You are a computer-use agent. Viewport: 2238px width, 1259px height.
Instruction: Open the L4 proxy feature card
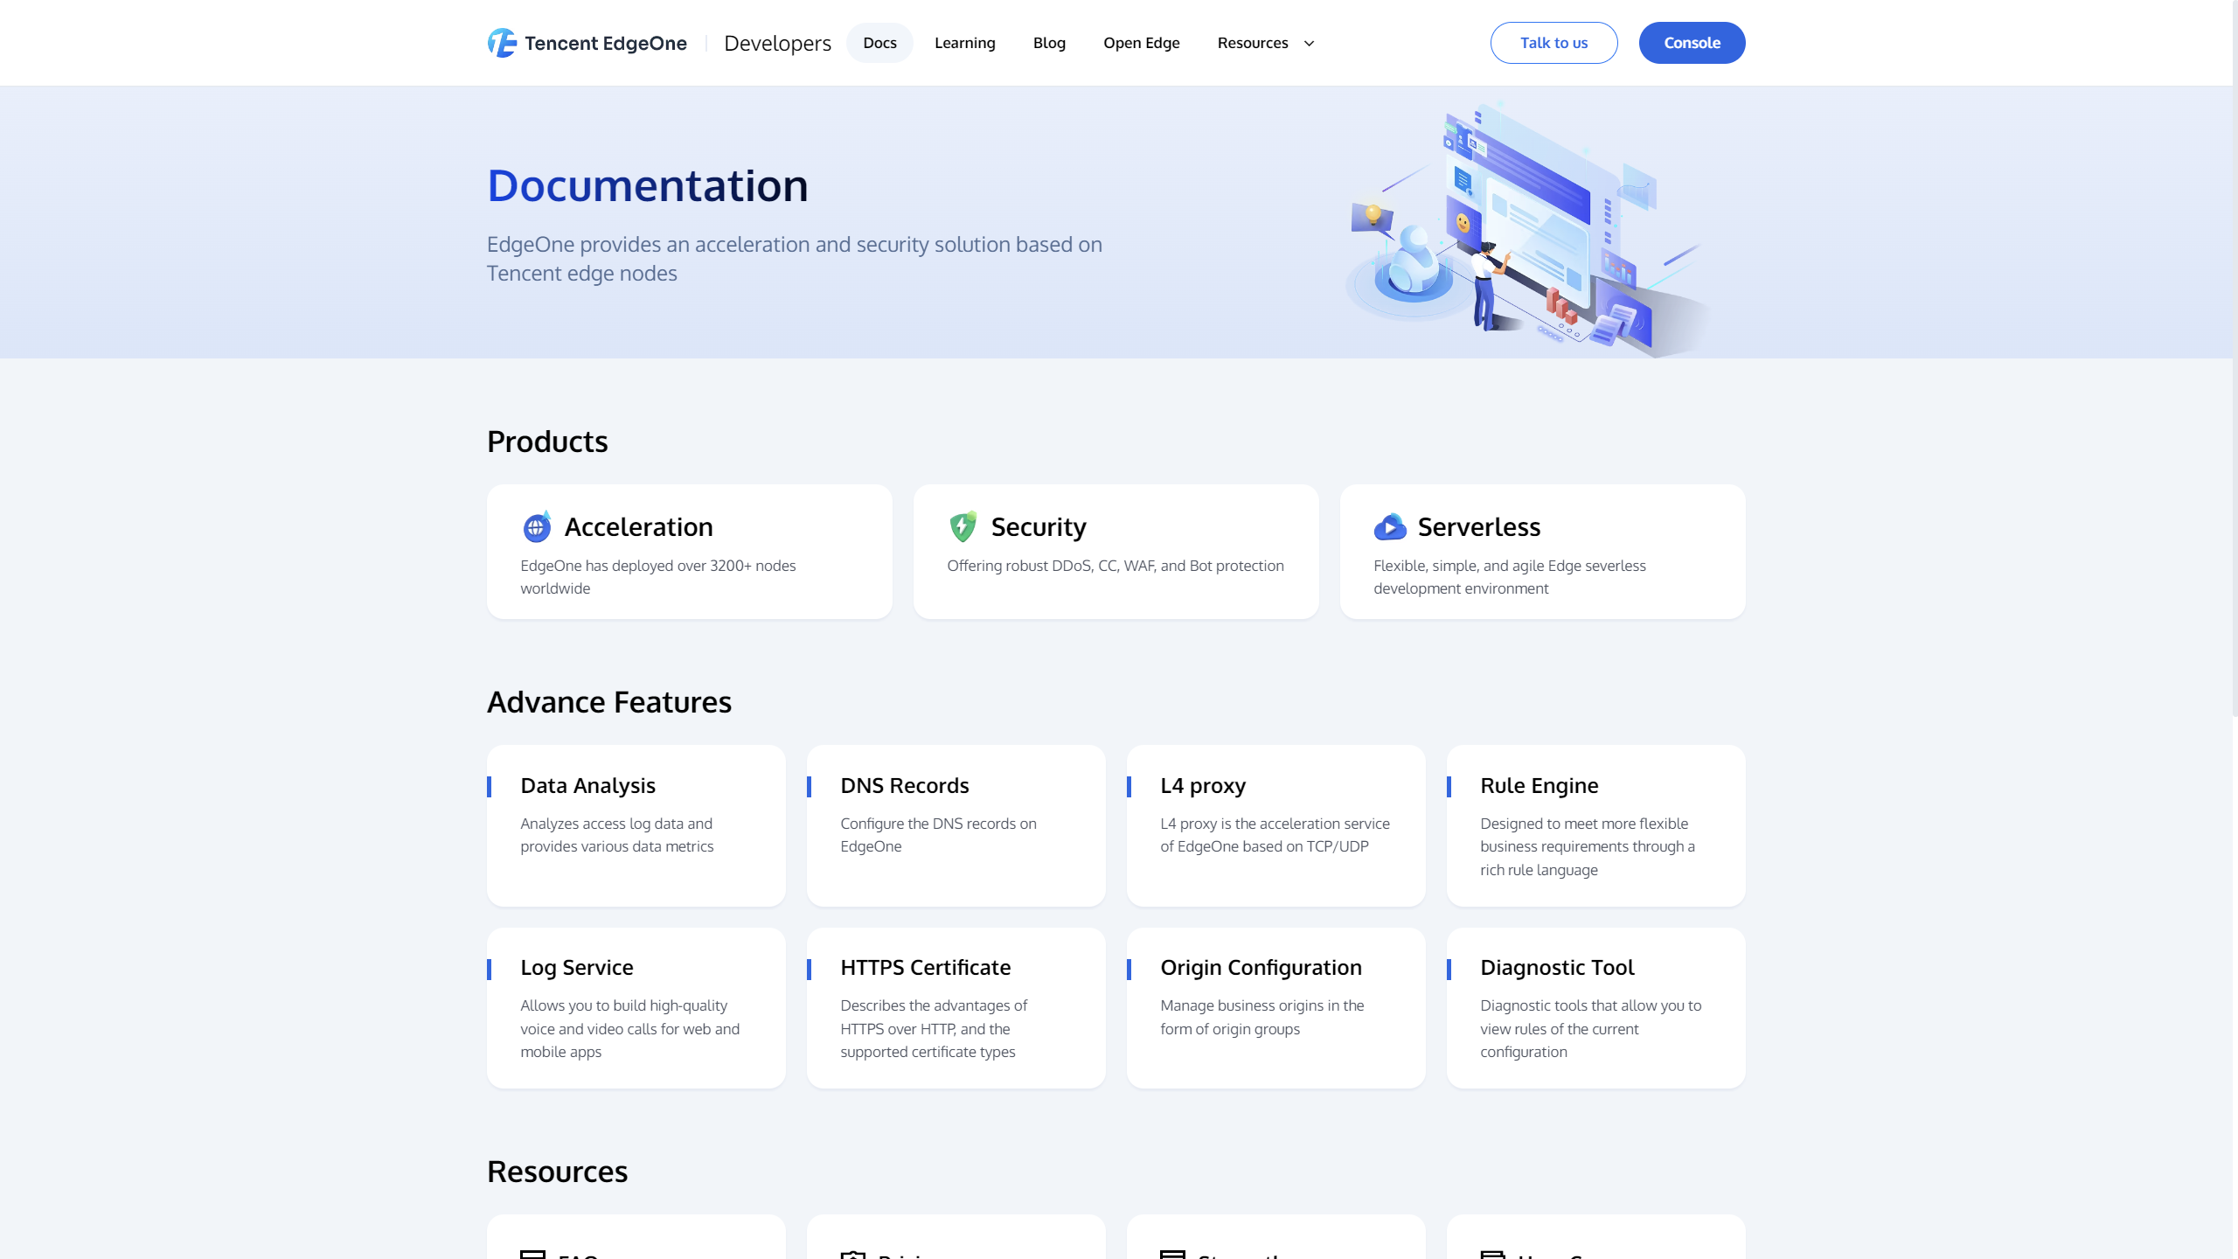pyautogui.click(x=1275, y=825)
